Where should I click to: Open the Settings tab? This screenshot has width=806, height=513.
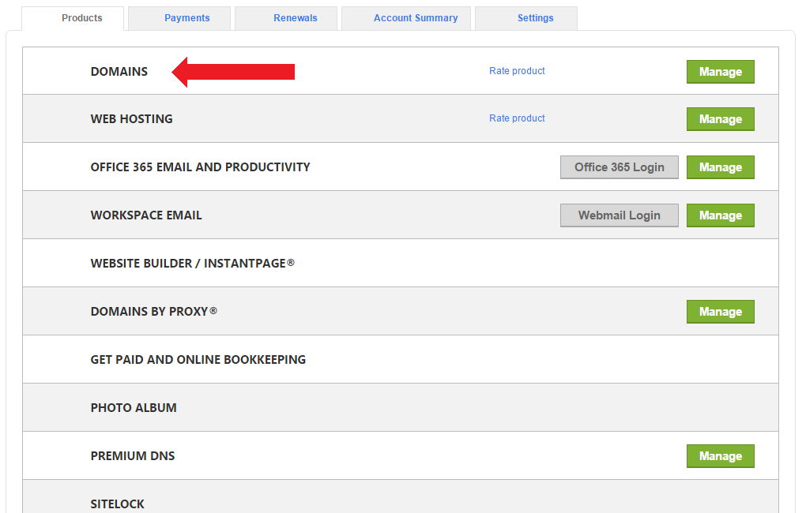click(525, 18)
